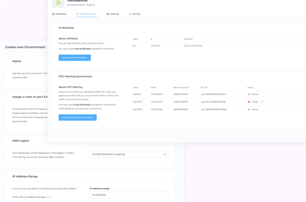Click the Failed status of testVPC2
Image resolution: width=306 pixels, height=202 pixels.
[253, 102]
